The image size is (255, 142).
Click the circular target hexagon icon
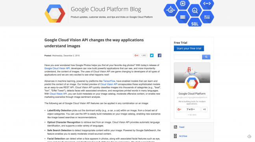click(x=171, y=10)
